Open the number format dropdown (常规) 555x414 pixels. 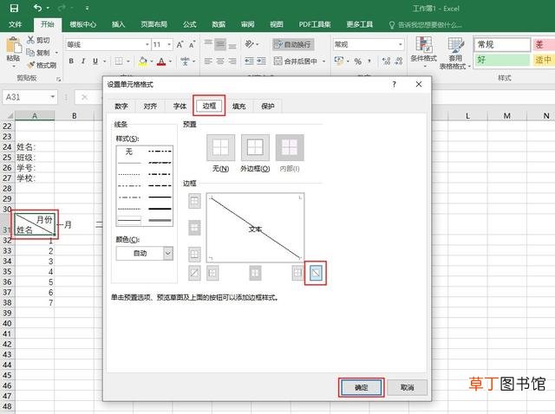pos(401,44)
